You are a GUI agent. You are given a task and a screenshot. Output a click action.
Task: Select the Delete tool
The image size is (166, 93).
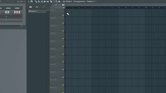42,2
